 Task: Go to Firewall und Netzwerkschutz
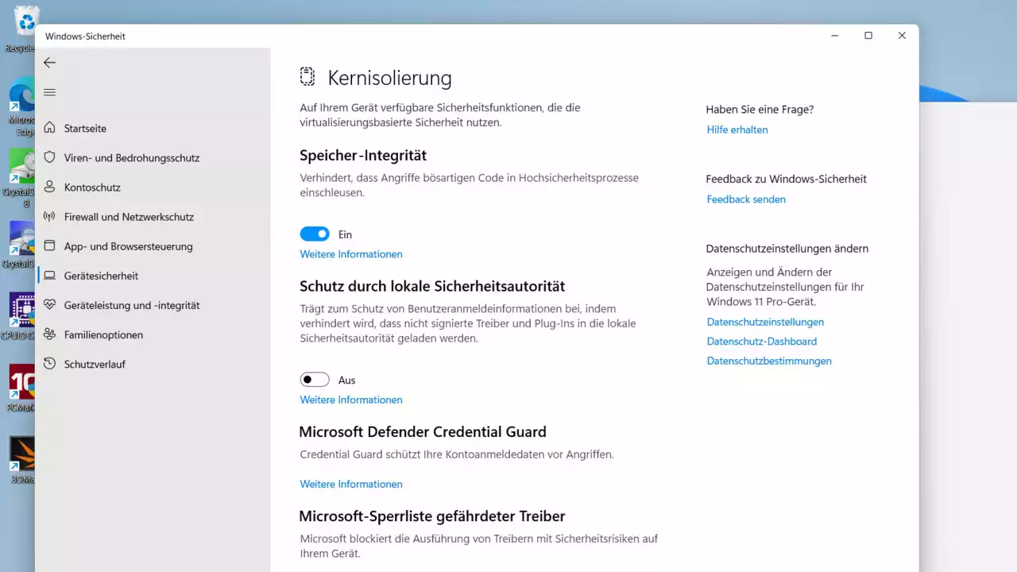(x=129, y=216)
